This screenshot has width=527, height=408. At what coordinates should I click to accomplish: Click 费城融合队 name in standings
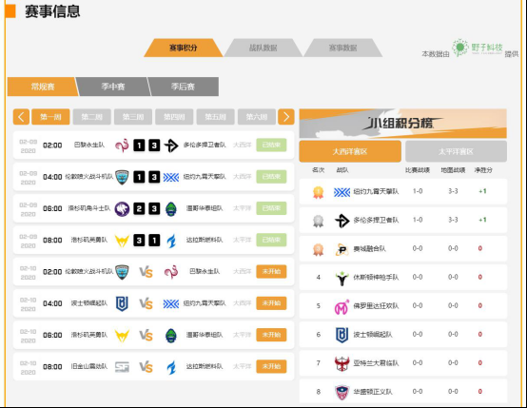[x=369, y=248]
